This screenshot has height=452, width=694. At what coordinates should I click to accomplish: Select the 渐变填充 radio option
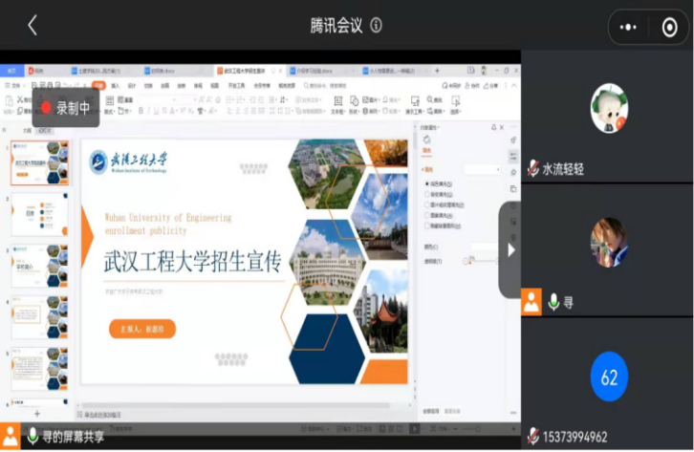pyautogui.click(x=426, y=193)
